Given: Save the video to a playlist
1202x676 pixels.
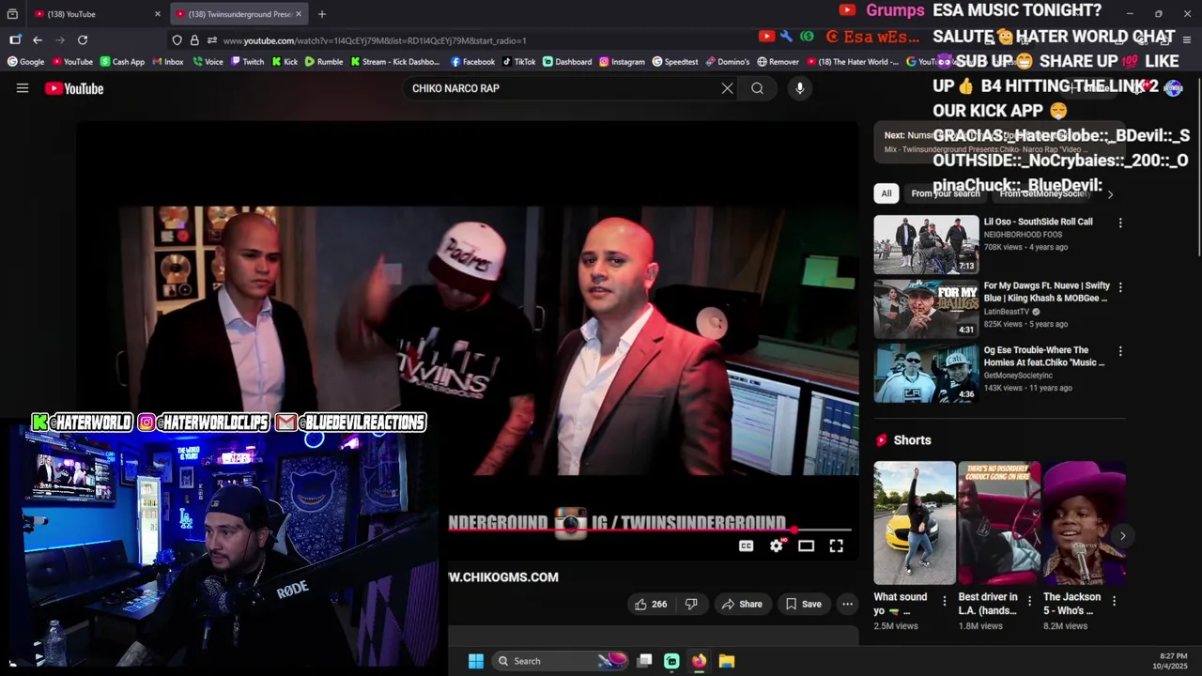Looking at the screenshot, I should tap(803, 604).
